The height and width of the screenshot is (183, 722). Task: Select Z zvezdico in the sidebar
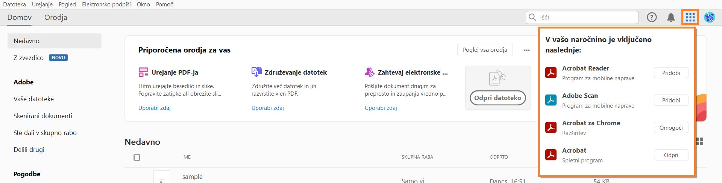point(29,58)
